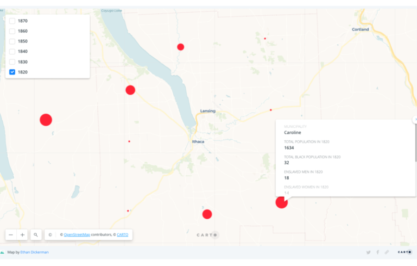This screenshot has width=417, height=266.
Task: Visit Ethan Dickerman's author link
Action: tap(34, 252)
